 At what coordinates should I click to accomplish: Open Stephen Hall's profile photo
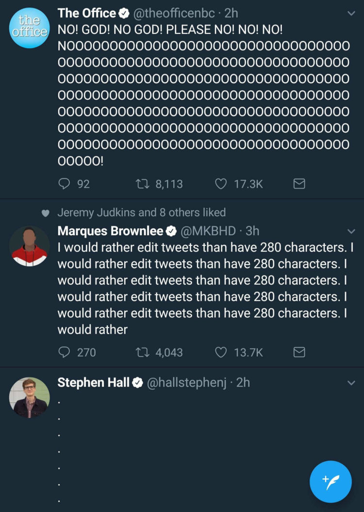pos(29,397)
